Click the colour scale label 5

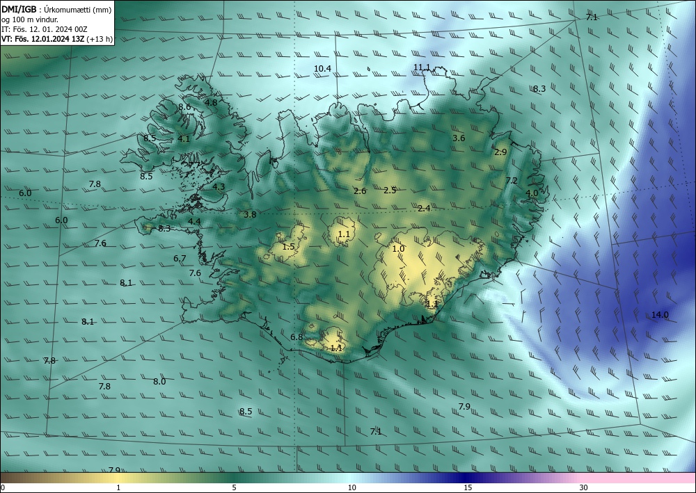[234, 488]
